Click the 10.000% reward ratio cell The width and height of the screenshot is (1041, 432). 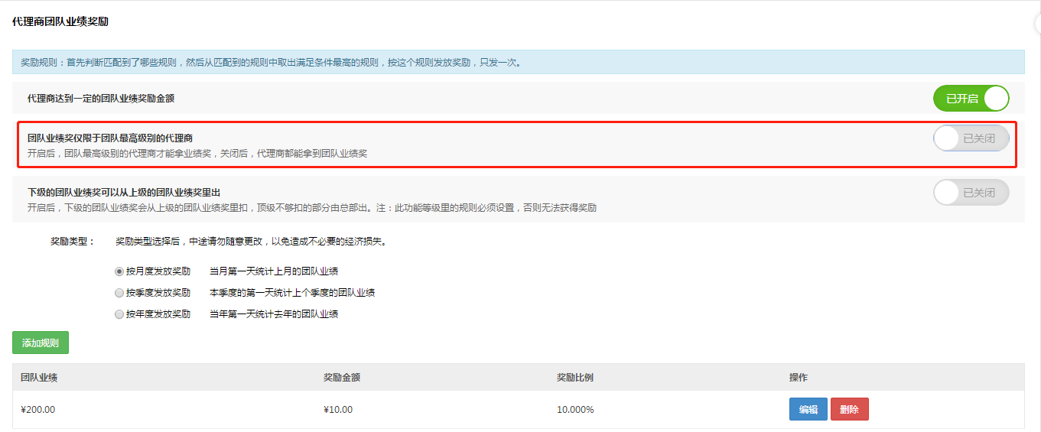[575, 410]
